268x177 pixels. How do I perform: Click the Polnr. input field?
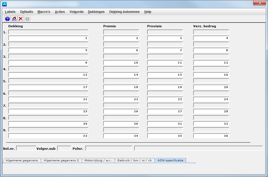click(x=109, y=148)
